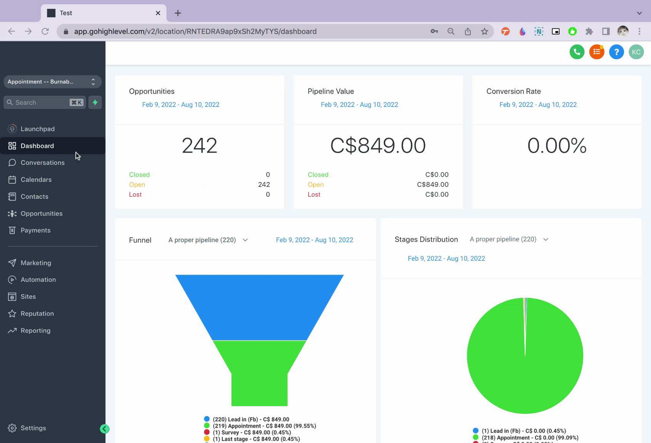Click the blue help question mark icon
The height and width of the screenshot is (443, 651).
(616, 52)
